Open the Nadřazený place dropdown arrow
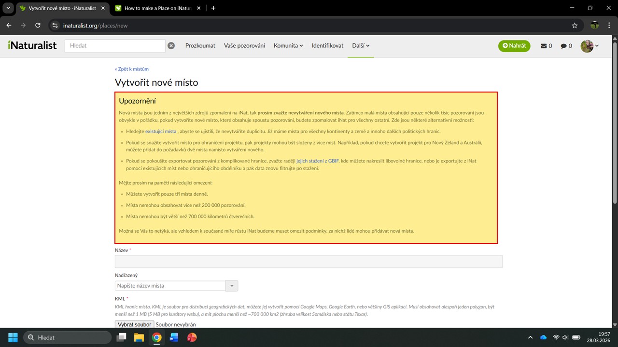The width and height of the screenshot is (618, 347). coord(232,286)
